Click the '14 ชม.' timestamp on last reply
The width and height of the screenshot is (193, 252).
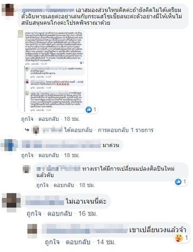click(x=106, y=242)
